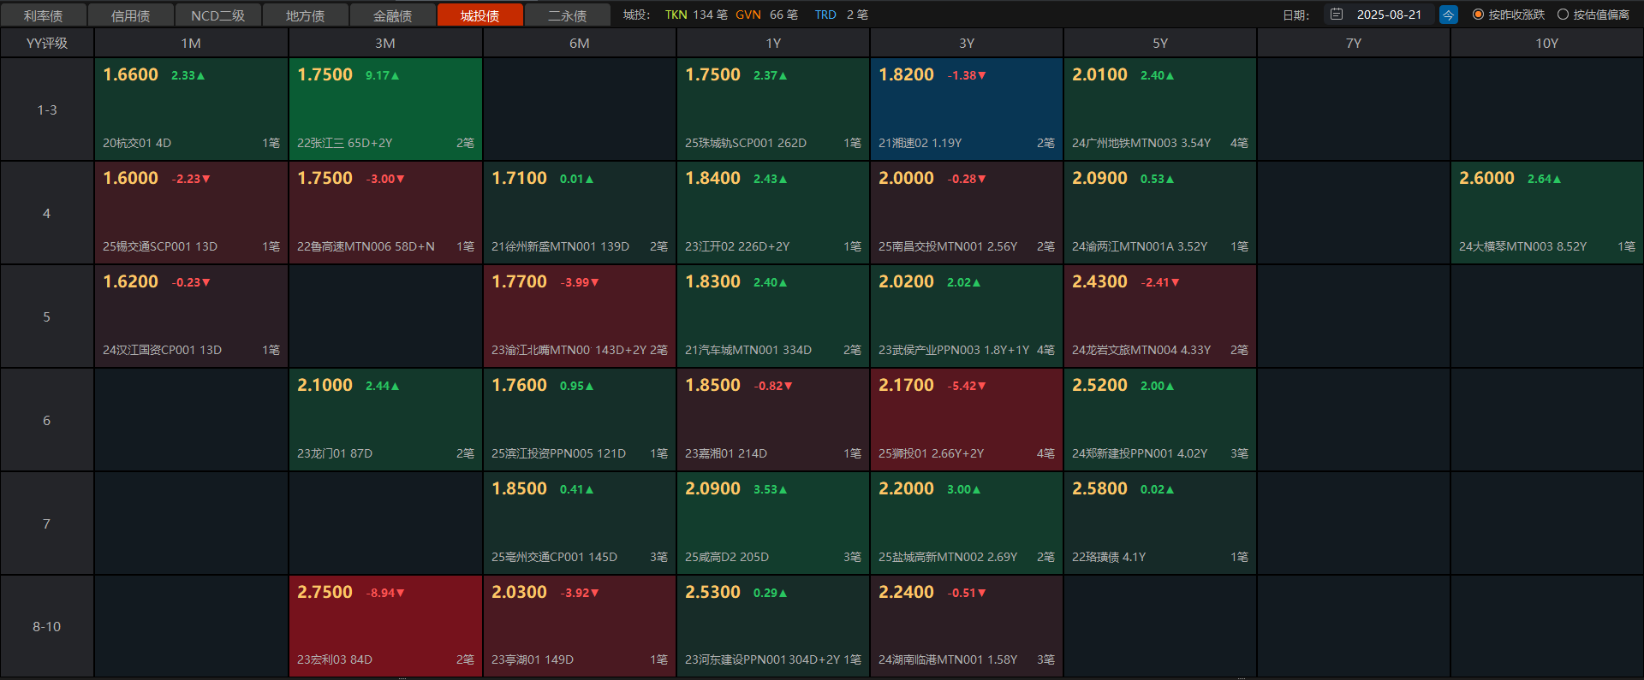Select the 1-3 rating row label
Viewport: 1644px width, 680px height.
[x=47, y=109]
